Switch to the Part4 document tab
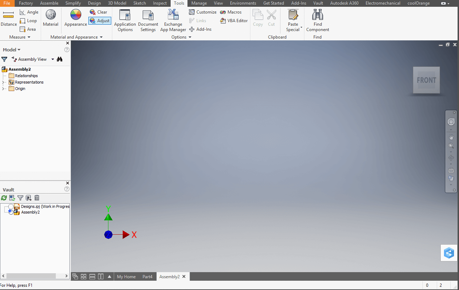 [147, 277]
